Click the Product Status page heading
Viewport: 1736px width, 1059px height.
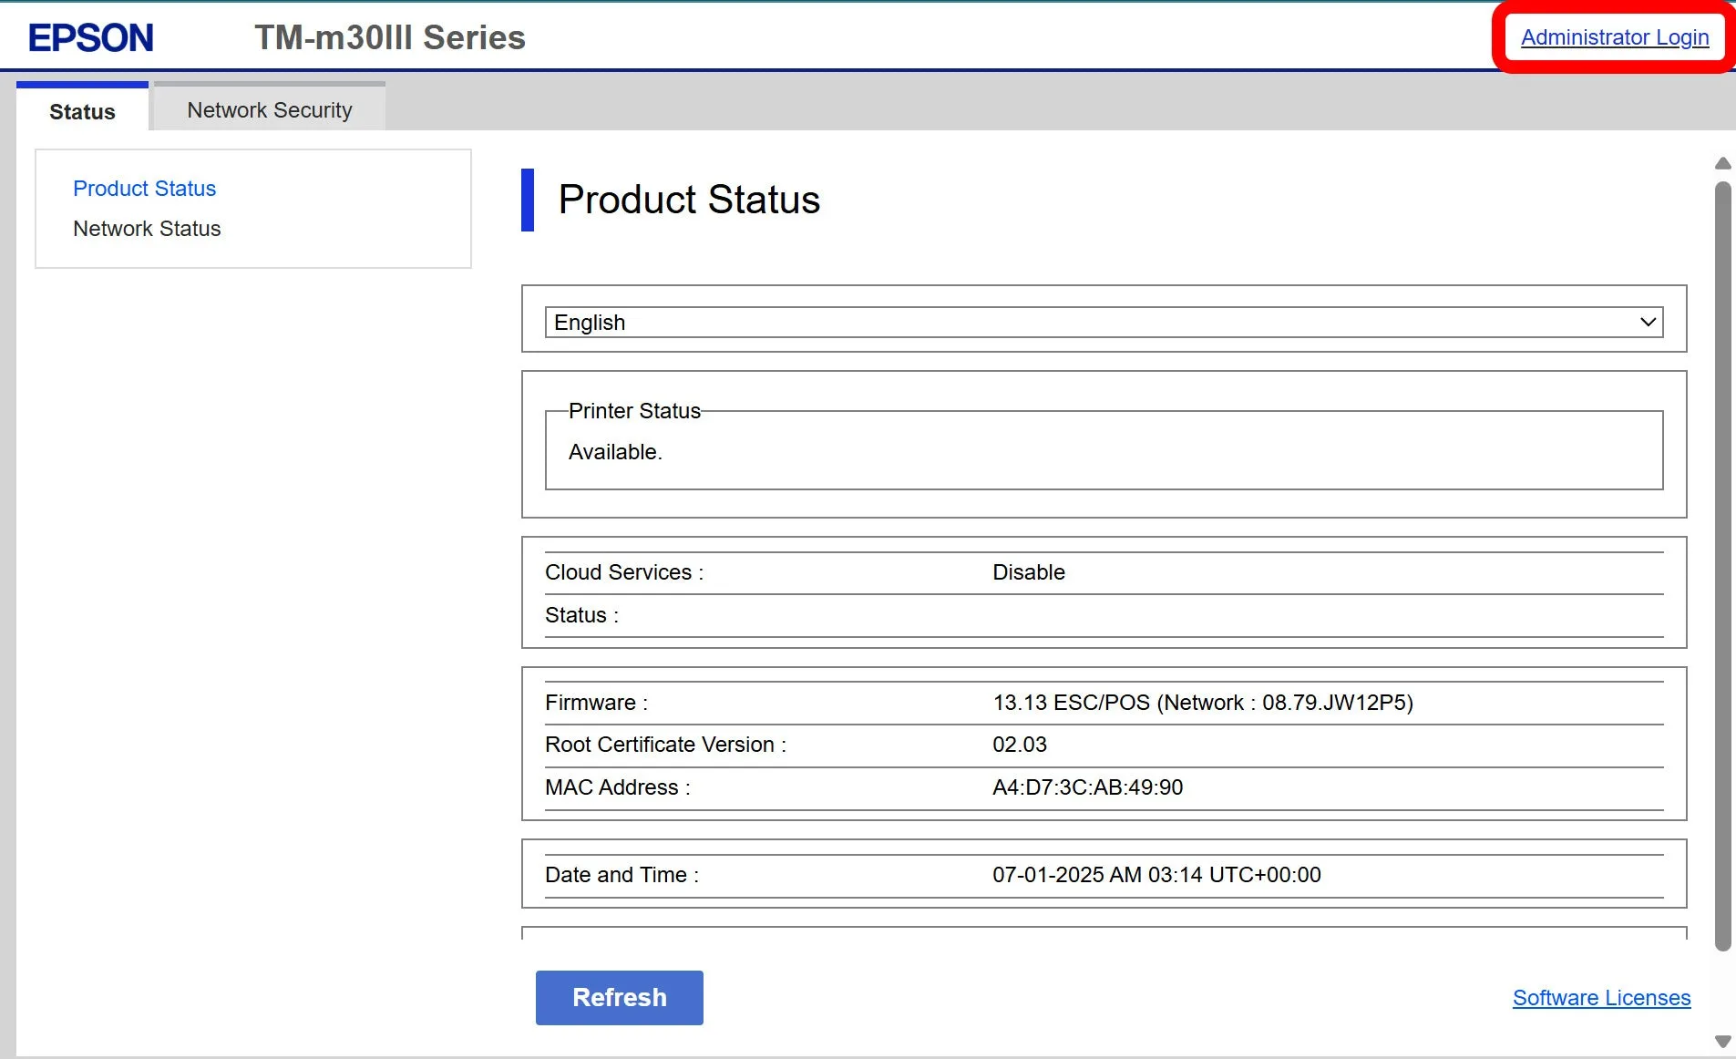689,199
